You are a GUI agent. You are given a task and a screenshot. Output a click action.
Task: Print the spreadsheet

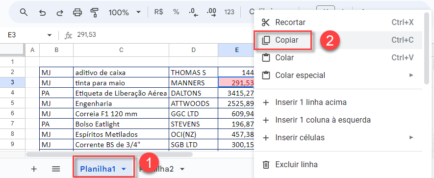pyautogui.click(x=77, y=12)
